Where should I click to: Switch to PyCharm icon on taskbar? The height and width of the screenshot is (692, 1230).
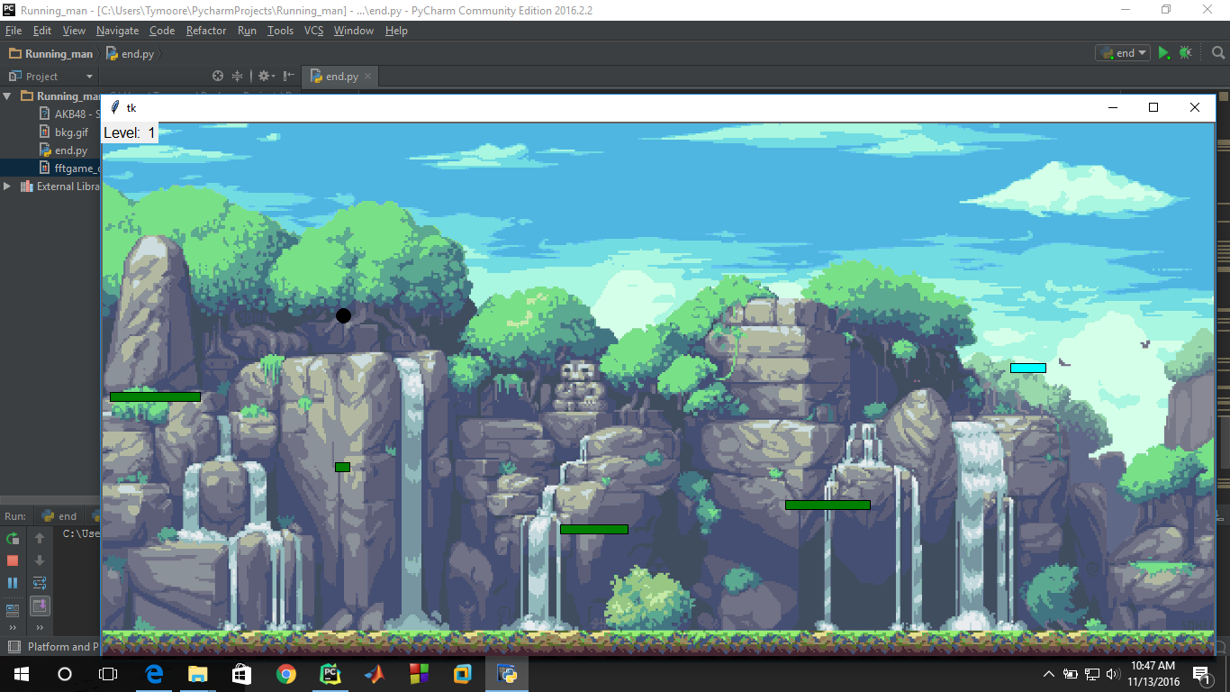click(330, 674)
